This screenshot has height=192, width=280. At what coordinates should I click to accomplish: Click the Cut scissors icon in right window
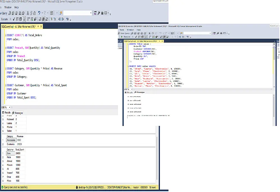pyautogui.click(x=150, y=33)
